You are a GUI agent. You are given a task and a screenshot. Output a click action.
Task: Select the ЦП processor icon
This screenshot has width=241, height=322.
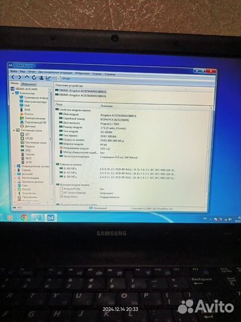[x=22, y=134]
